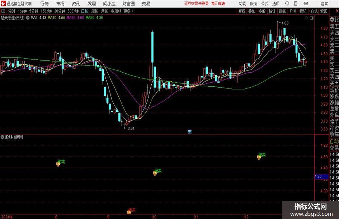Image resolution: width=339 pixels, height=219 pixels.
Task: Switch to 15分钟 period tab
Action: click(x=46, y=11)
